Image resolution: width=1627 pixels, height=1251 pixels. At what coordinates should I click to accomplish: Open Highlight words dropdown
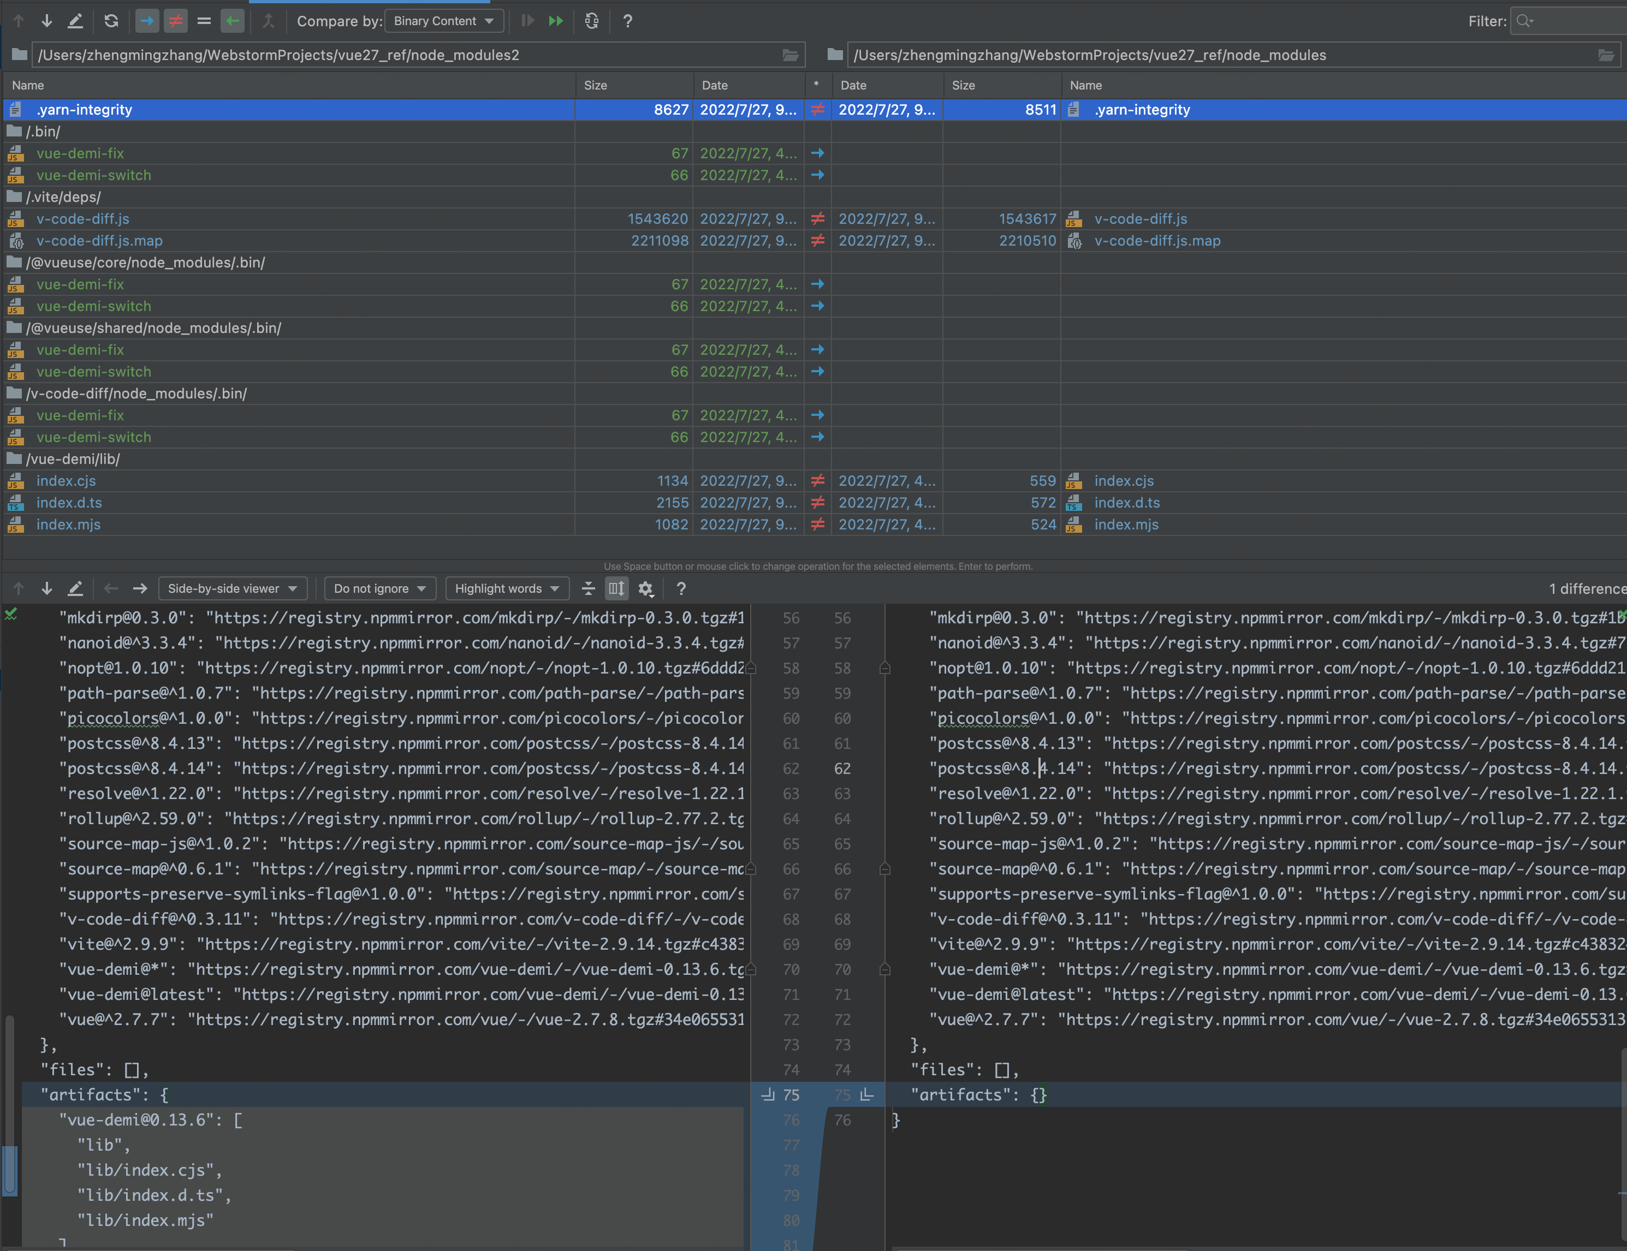(507, 588)
